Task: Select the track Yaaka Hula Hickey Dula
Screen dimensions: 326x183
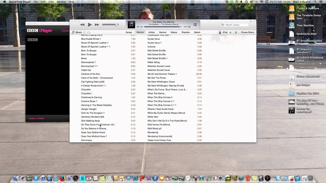Action: [x=159, y=140]
